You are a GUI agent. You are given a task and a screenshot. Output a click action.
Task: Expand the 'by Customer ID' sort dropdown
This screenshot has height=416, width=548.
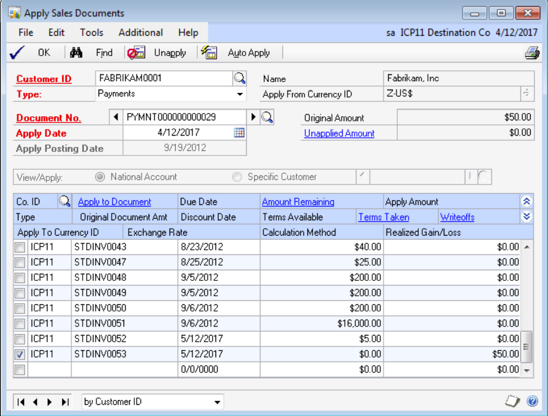[x=218, y=402]
